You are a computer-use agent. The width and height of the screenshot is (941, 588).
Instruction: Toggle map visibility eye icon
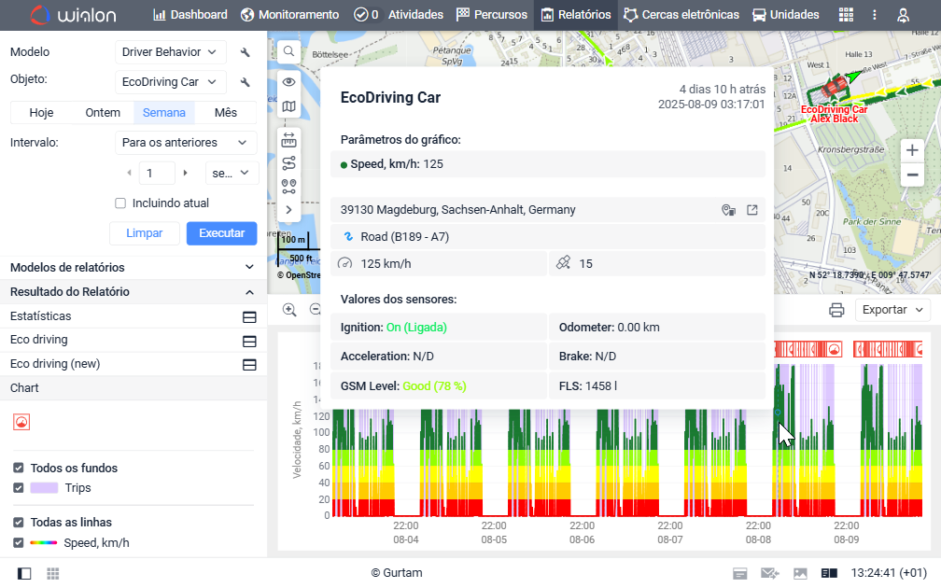coord(288,82)
